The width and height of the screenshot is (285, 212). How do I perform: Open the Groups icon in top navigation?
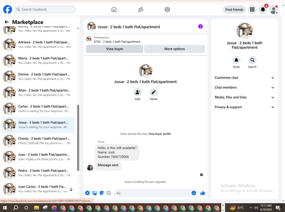[x=167, y=9]
